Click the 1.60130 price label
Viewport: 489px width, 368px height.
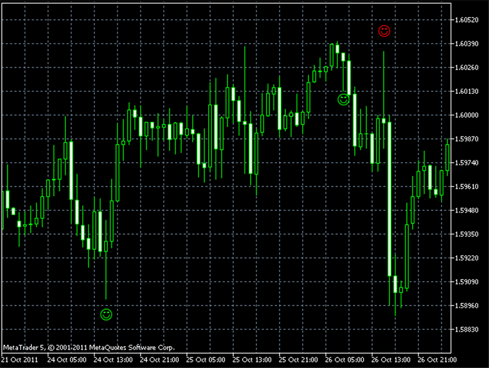pyautogui.click(x=466, y=91)
